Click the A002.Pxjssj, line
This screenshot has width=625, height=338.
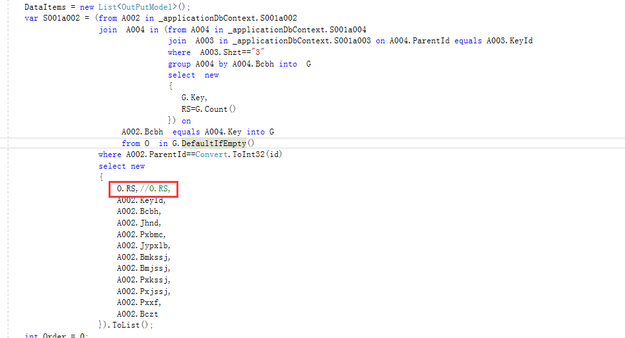143,291
